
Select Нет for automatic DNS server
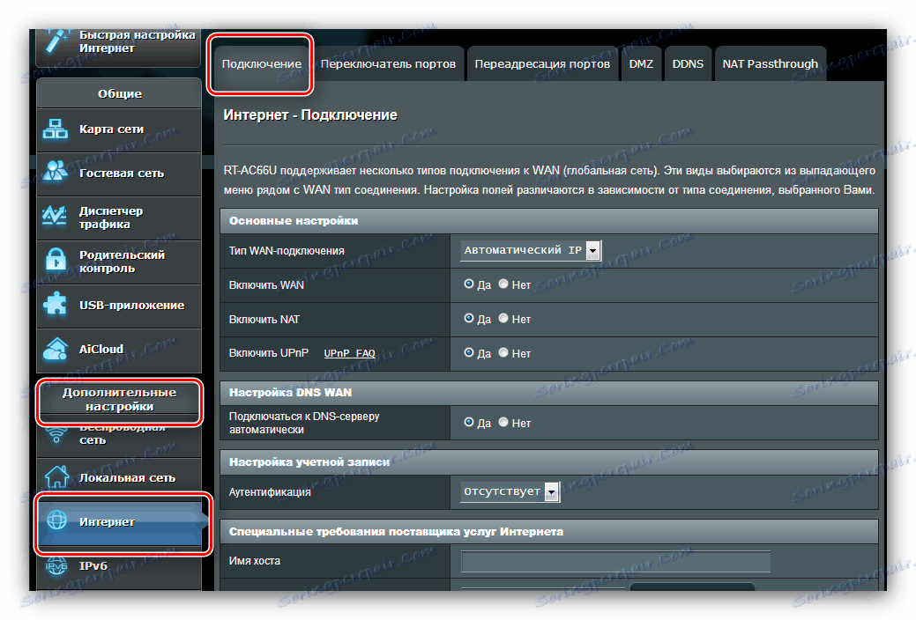coord(503,422)
